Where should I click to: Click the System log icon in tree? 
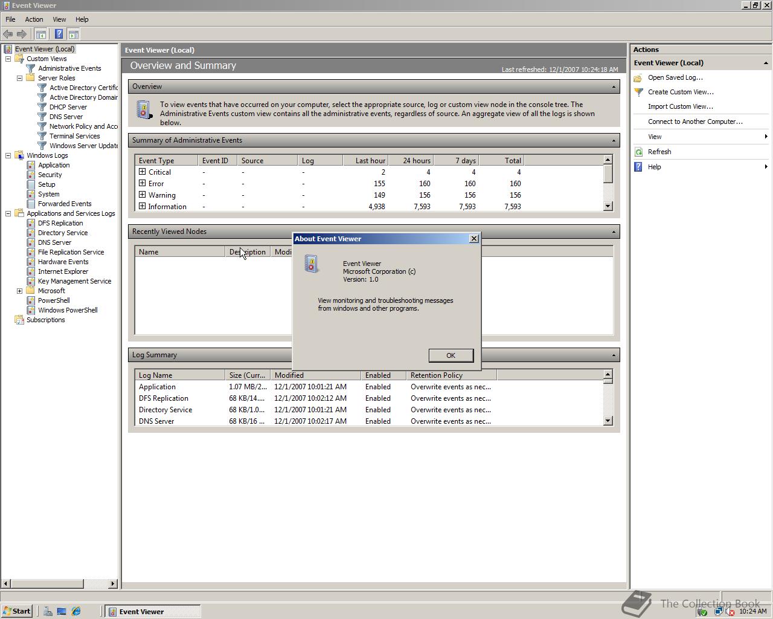pos(31,194)
